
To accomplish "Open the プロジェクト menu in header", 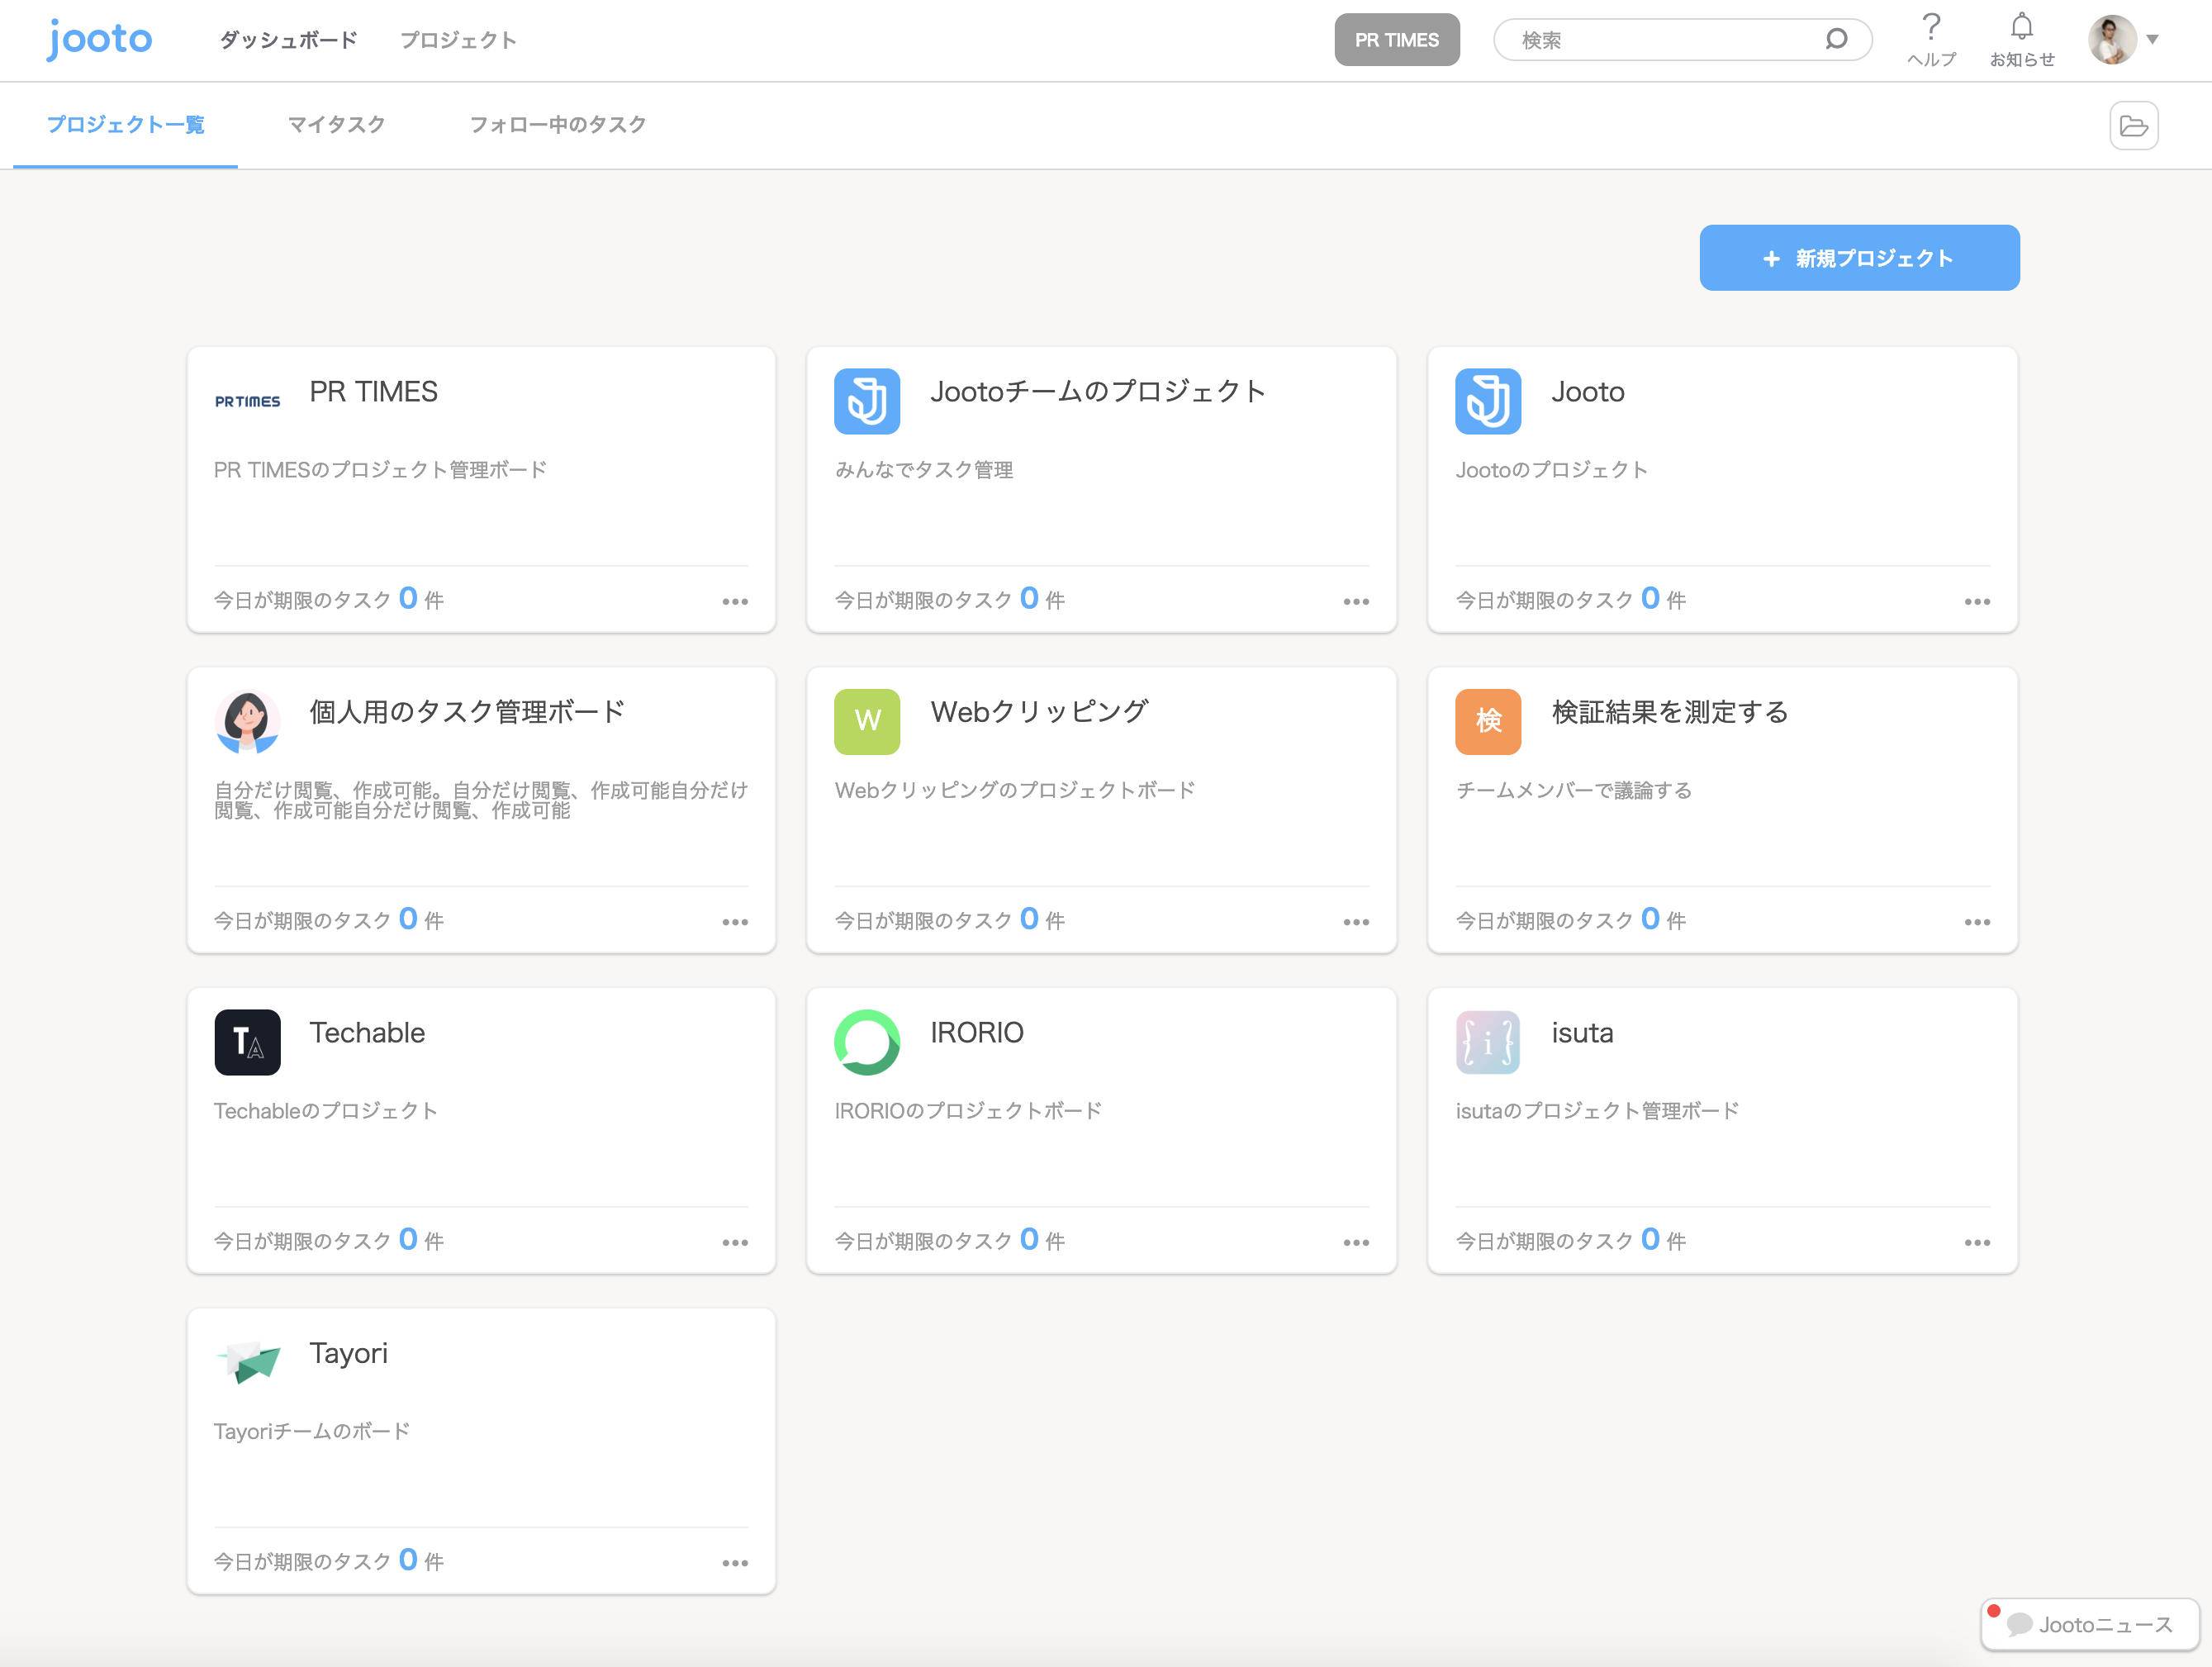I will click(458, 40).
